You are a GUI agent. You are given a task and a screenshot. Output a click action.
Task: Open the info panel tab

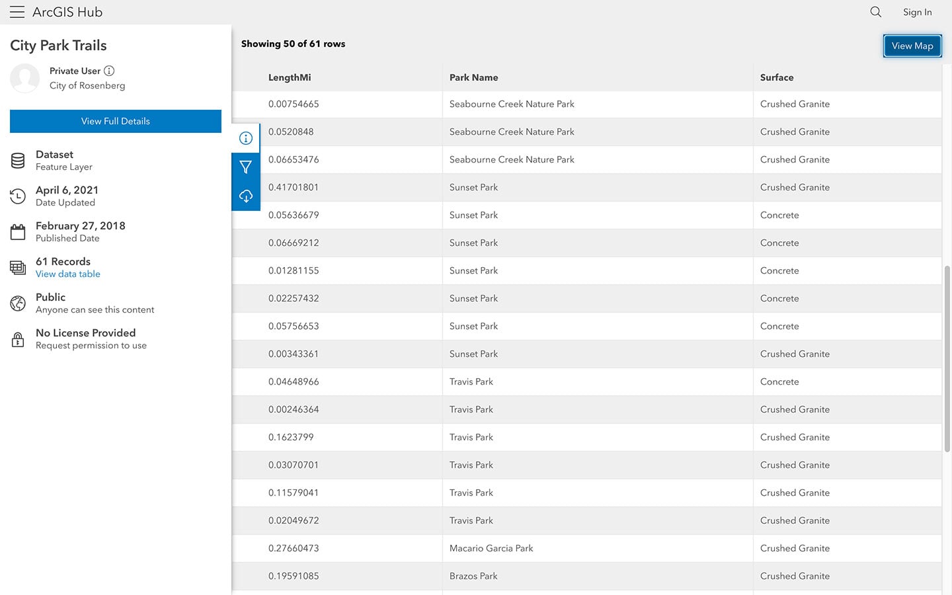point(246,138)
